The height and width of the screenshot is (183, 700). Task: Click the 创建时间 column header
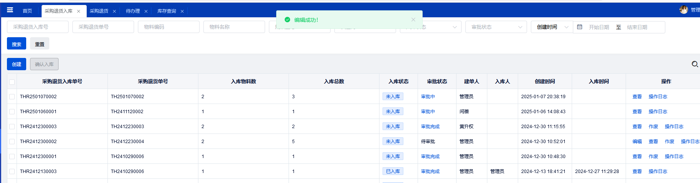coord(545,81)
